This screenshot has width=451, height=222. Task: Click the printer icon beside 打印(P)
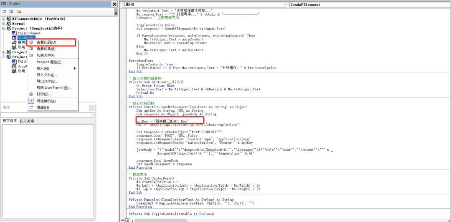tap(31, 94)
